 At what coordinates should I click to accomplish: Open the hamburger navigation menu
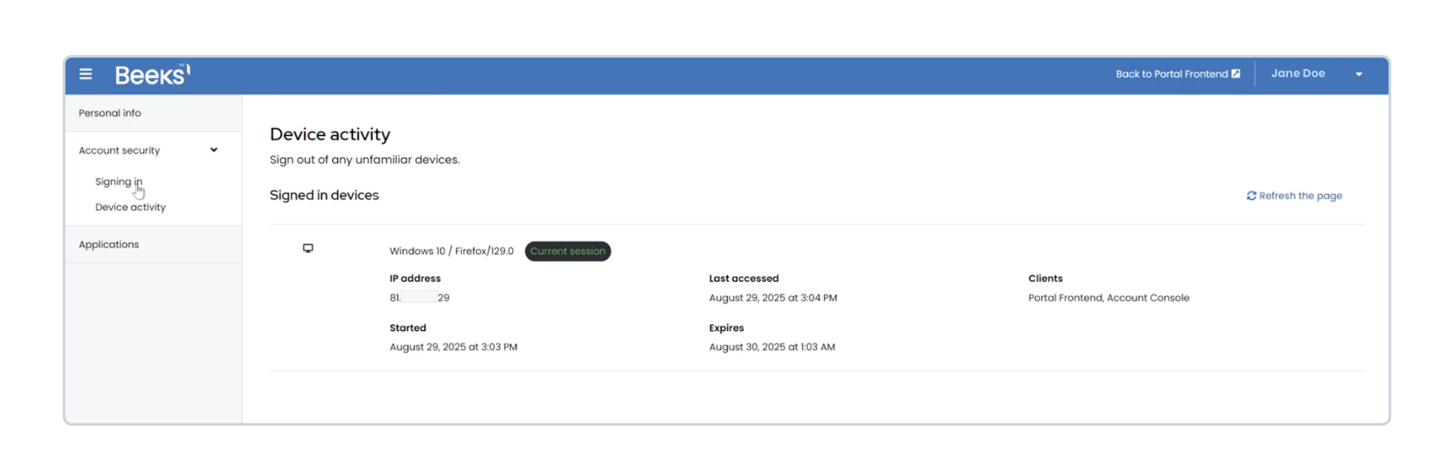pyautogui.click(x=85, y=74)
